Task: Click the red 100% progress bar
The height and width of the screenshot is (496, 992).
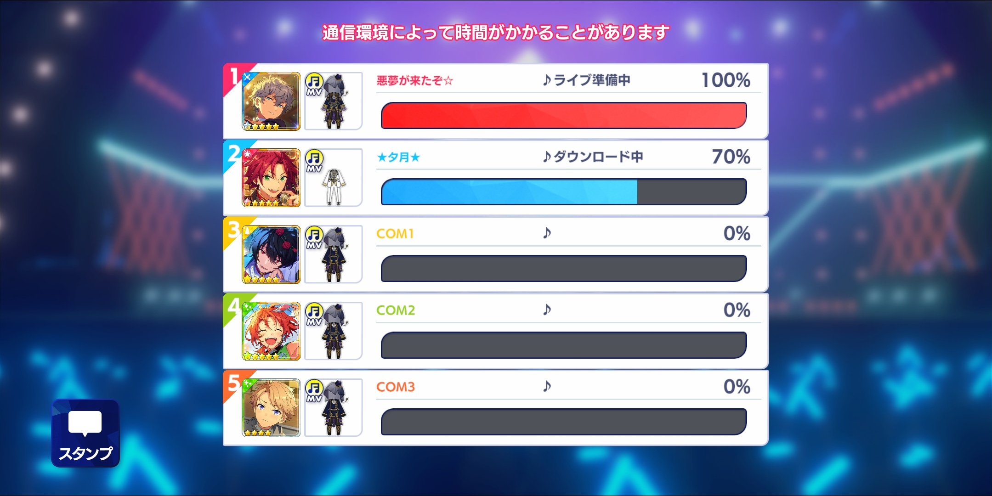Action: coord(564,115)
